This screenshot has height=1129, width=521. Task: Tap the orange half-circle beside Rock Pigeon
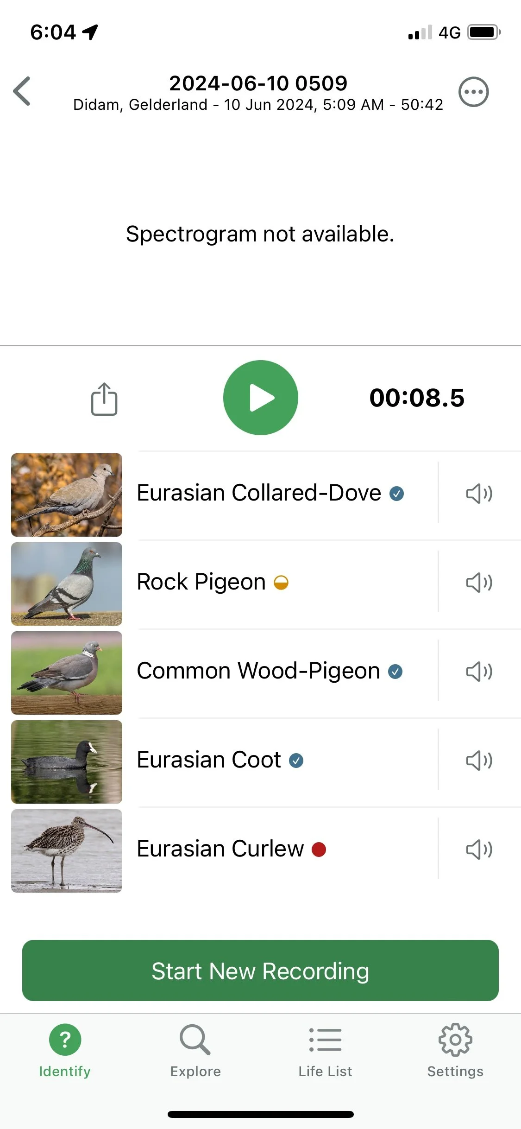pos(281,582)
